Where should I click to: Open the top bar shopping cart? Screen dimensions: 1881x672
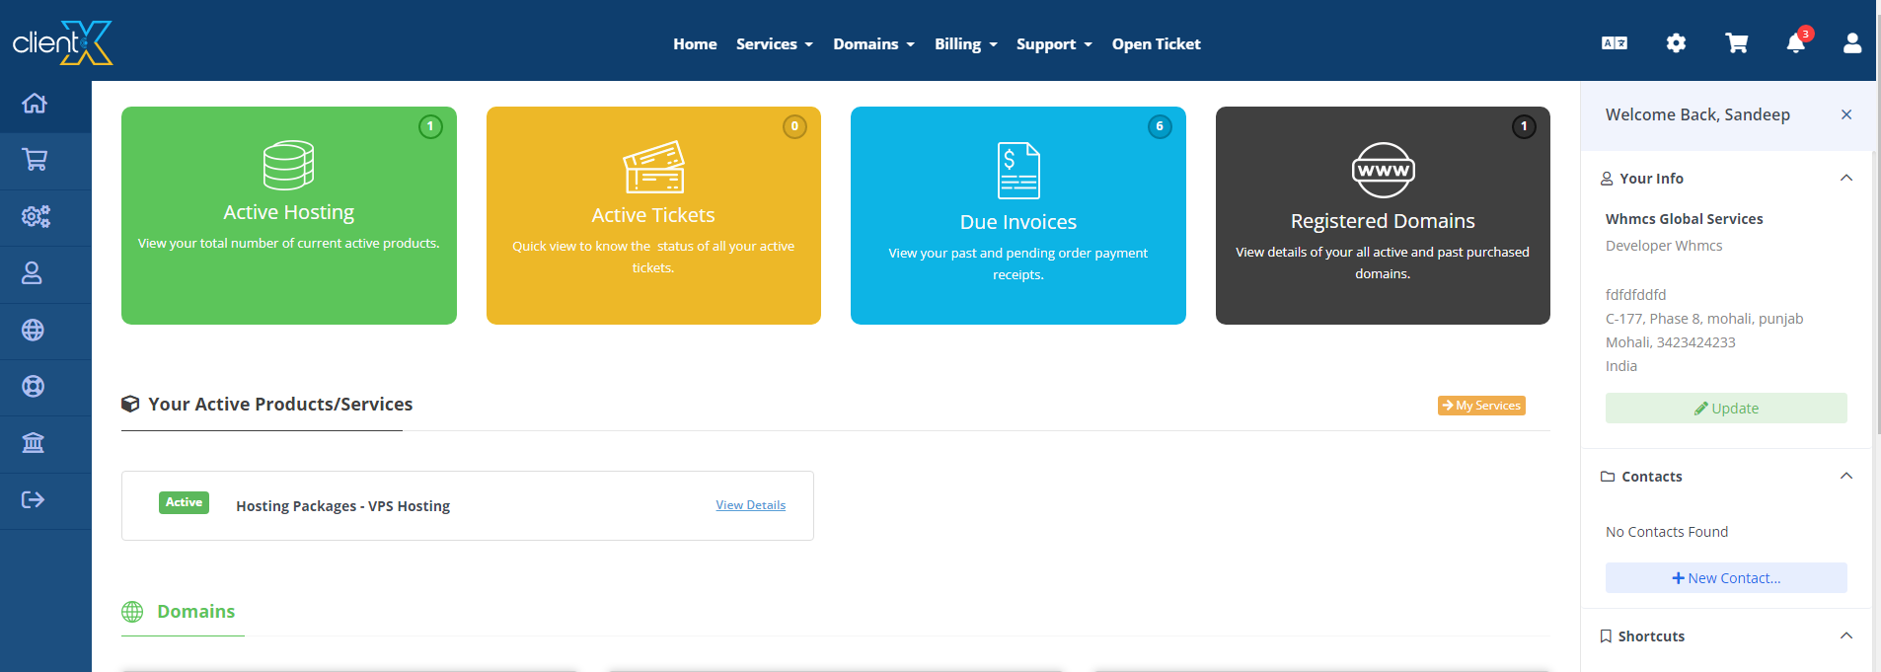[1736, 43]
